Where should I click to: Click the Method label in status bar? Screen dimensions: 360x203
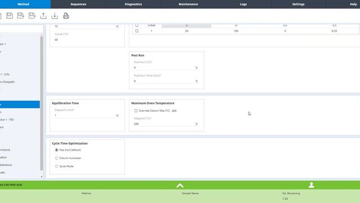86,193
